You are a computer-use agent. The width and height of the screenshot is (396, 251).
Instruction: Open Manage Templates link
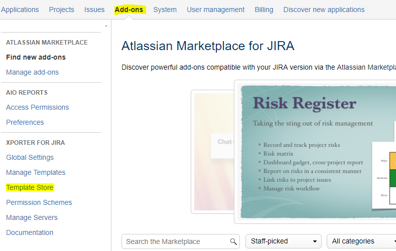point(36,172)
